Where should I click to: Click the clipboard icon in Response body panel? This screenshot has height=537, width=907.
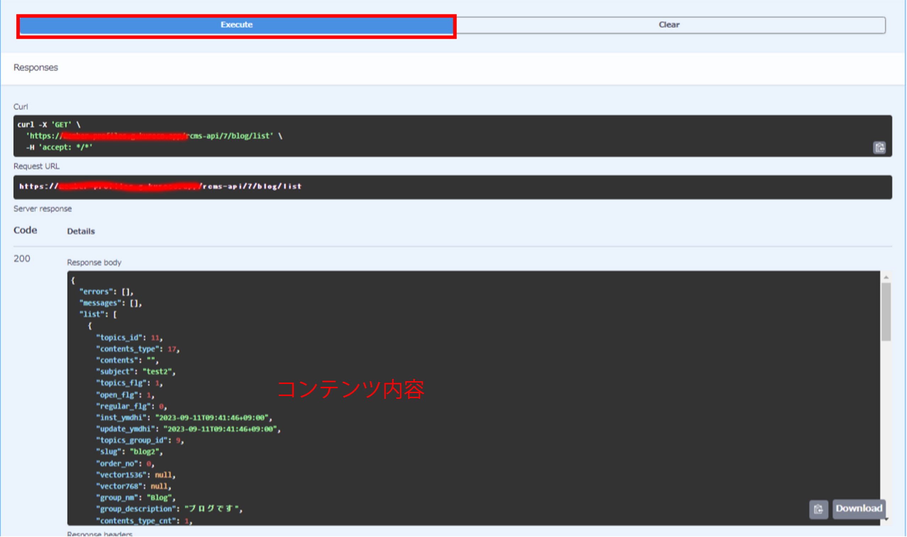pyautogui.click(x=819, y=509)
